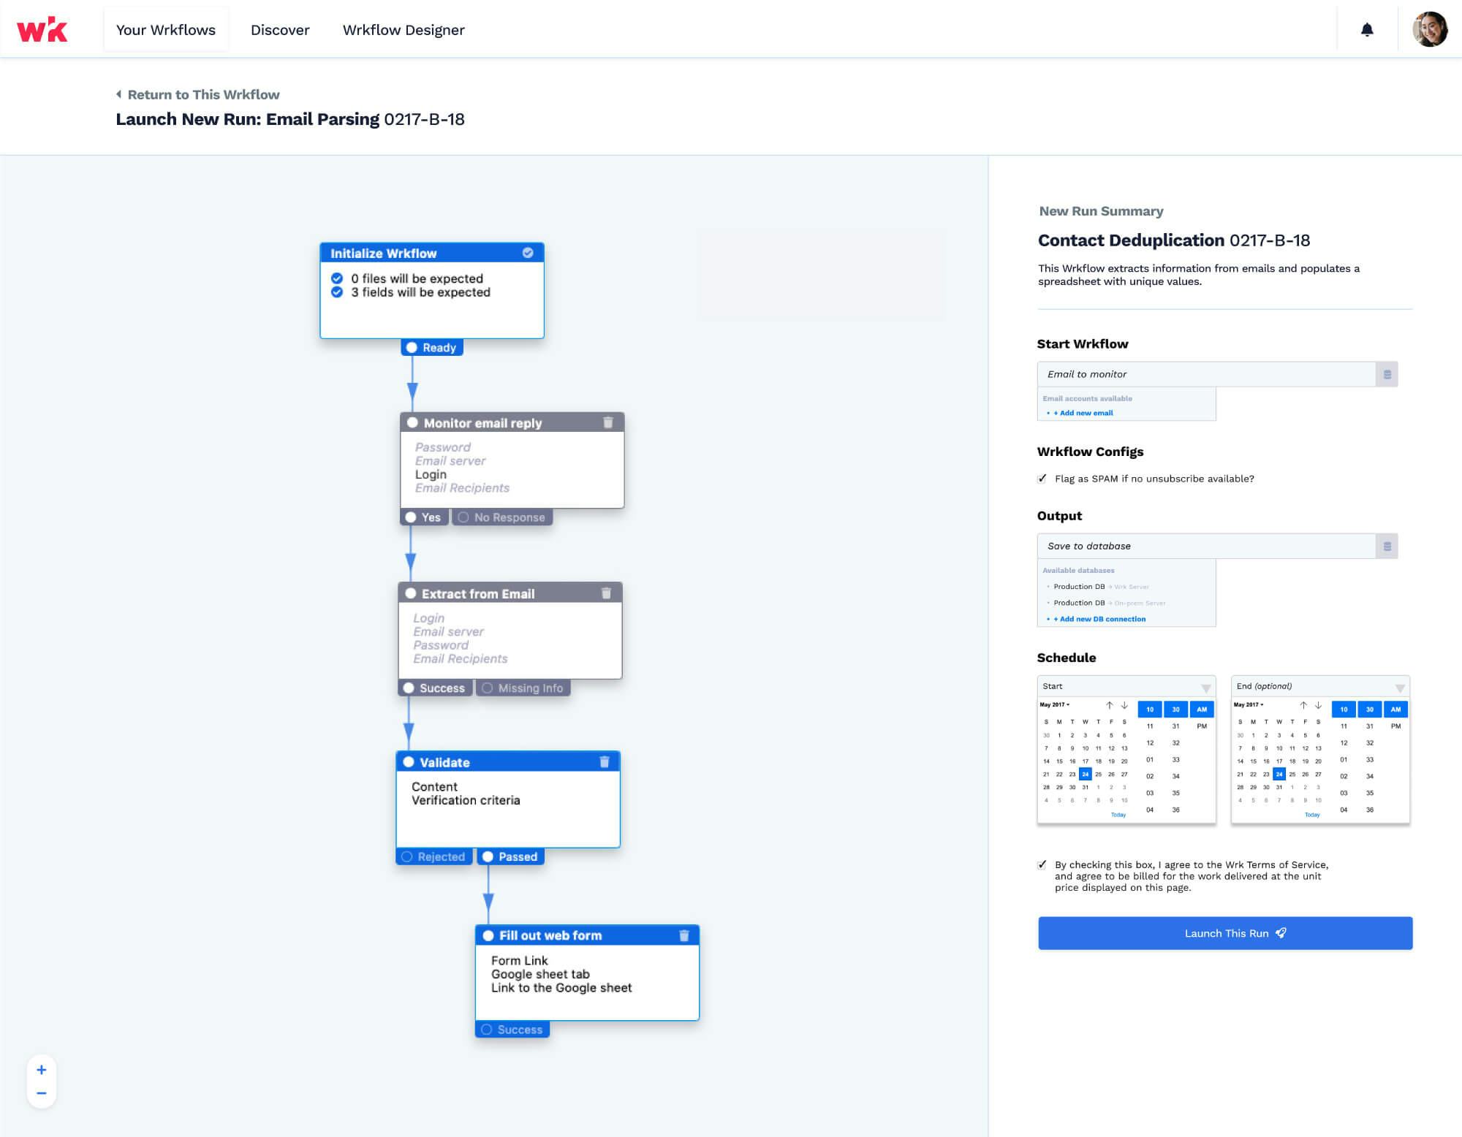Open the Wrkflow Designer

[403, 30]
